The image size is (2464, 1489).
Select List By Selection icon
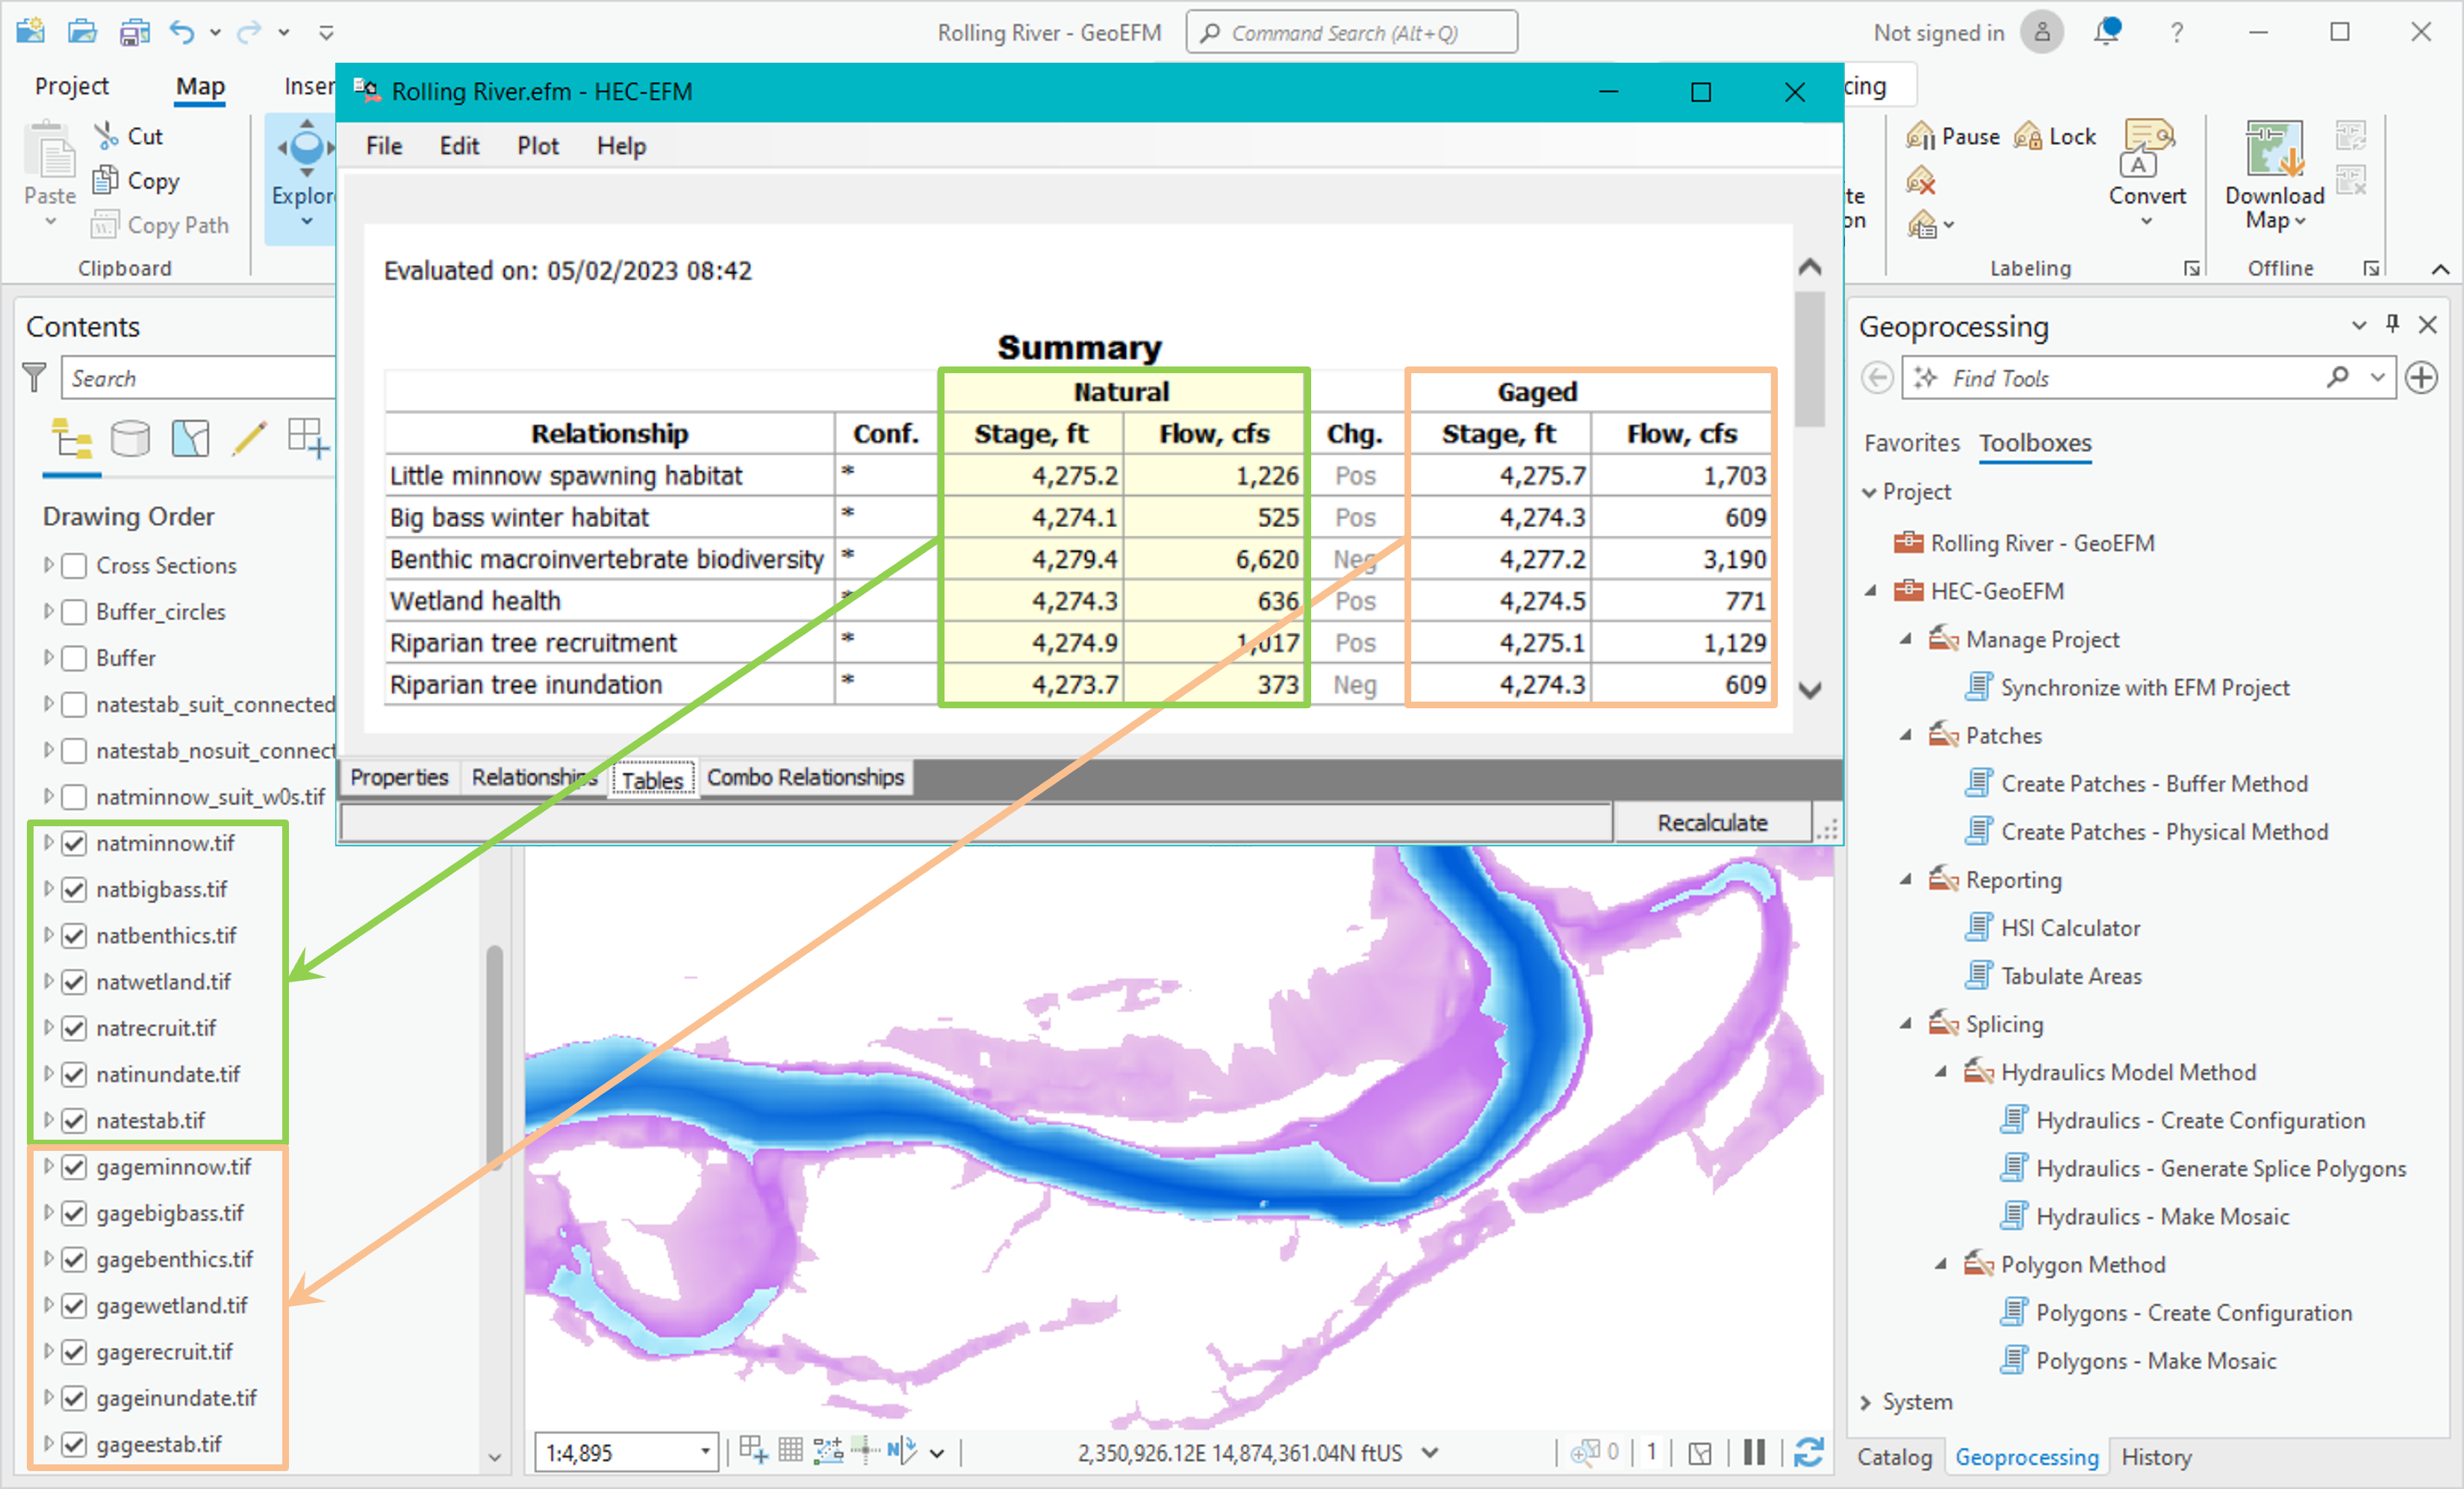click(x=190, y=437)
